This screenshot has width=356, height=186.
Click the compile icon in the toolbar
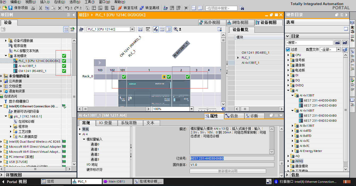coord(87,8)
